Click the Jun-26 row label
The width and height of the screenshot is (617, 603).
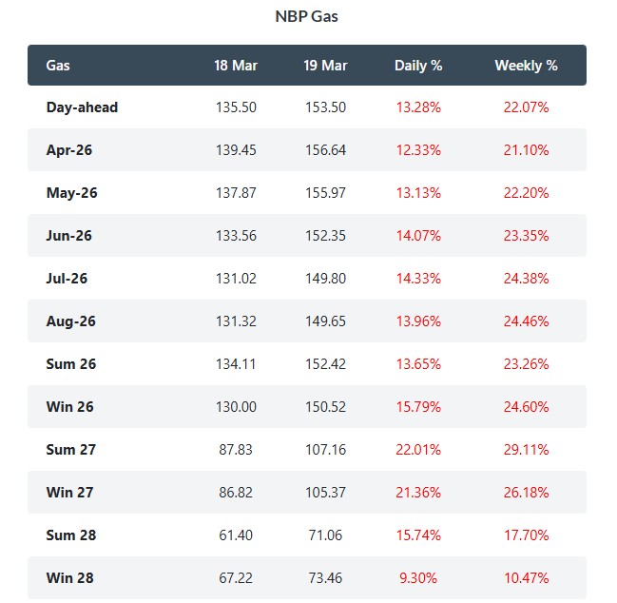[x=69, y=236]
